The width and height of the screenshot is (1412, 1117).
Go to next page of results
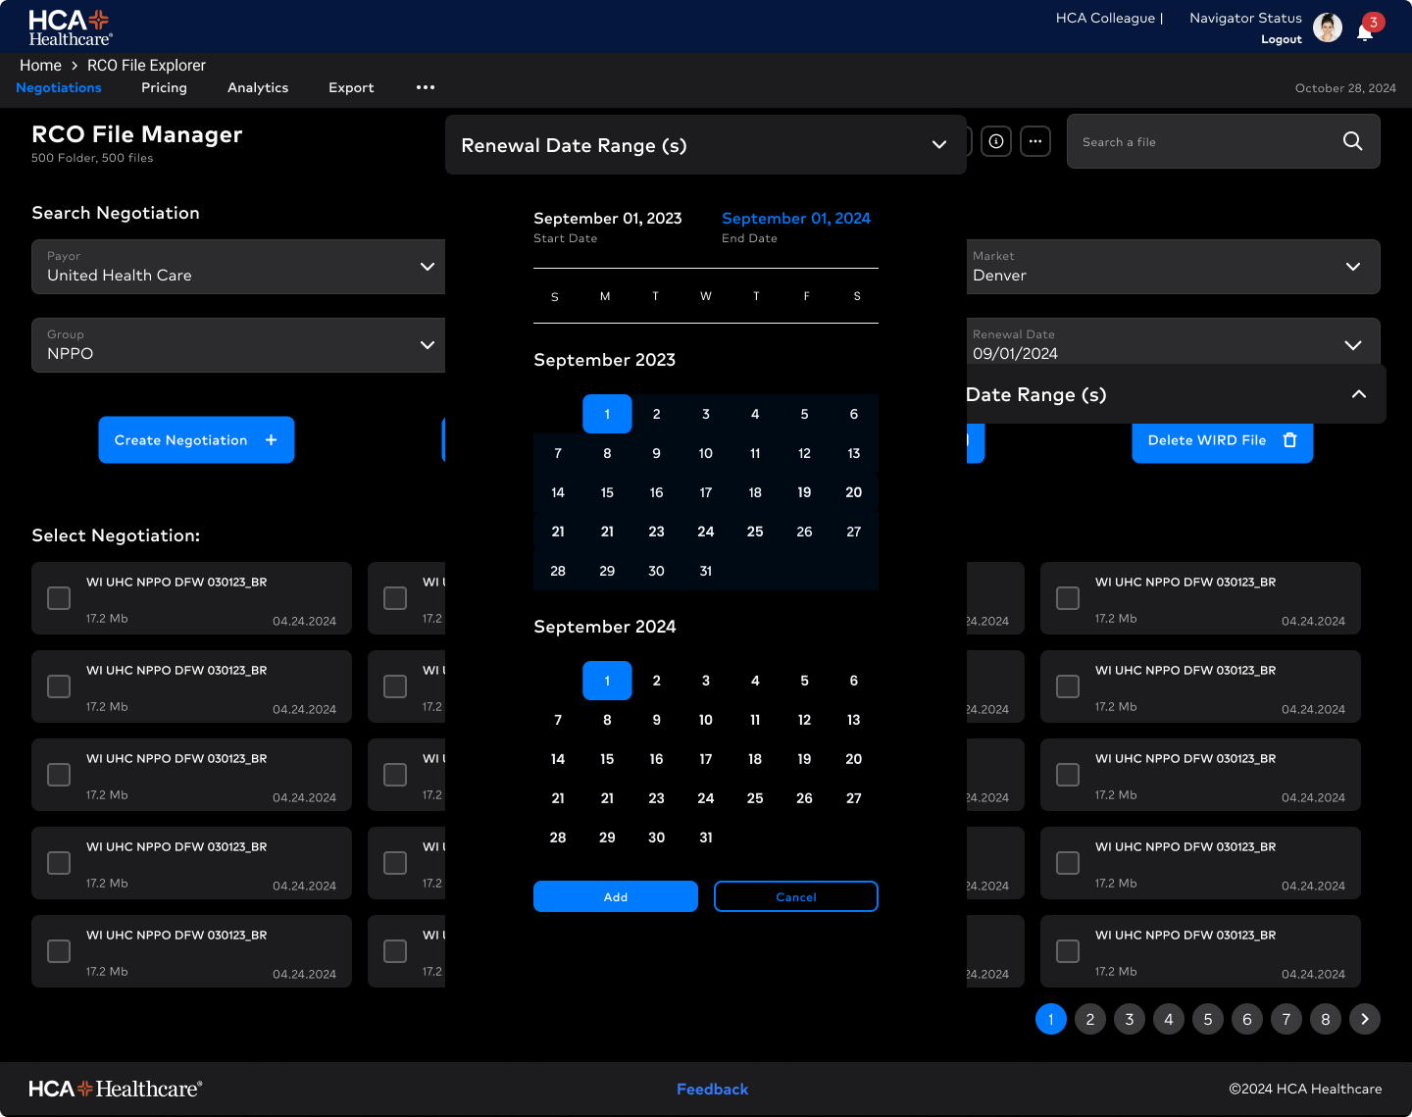tap(1364, 1019)
